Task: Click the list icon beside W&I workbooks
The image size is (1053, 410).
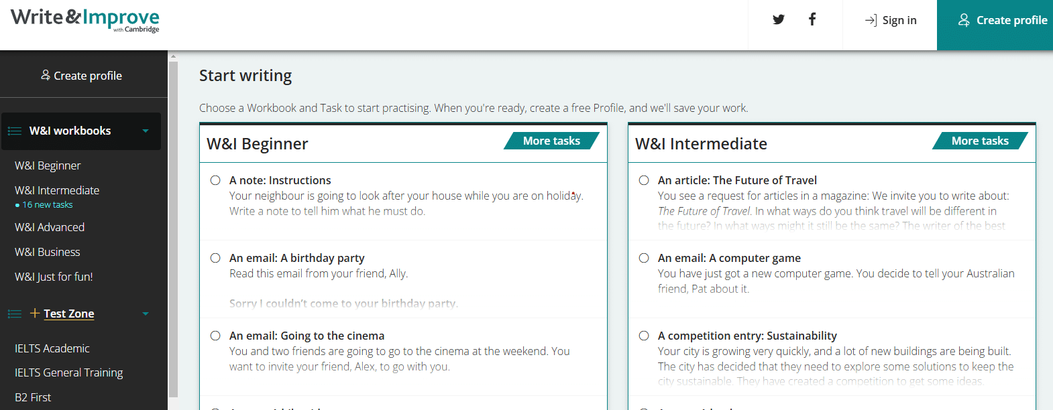Action: click(15, 131)
